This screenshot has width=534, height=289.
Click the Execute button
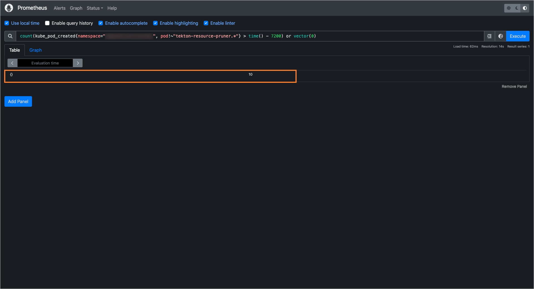click(517, 36)
